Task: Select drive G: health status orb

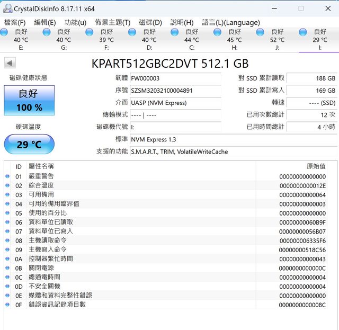Action: point(47,32)
